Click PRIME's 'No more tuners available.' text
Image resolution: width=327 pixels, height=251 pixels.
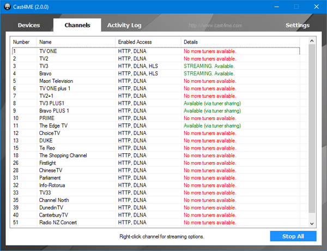pos(210,118)
